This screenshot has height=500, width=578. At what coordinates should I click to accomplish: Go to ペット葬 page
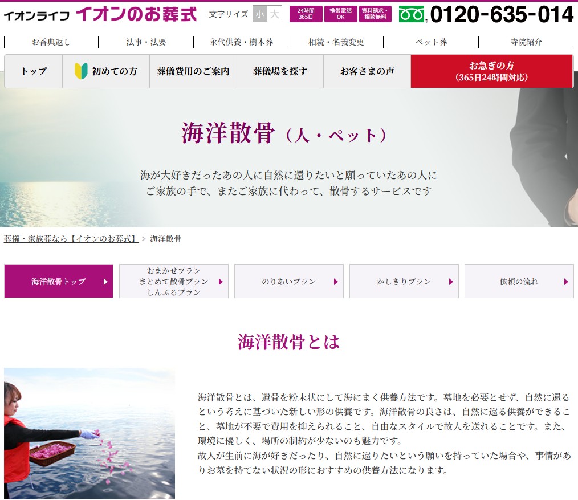point(431,42)
